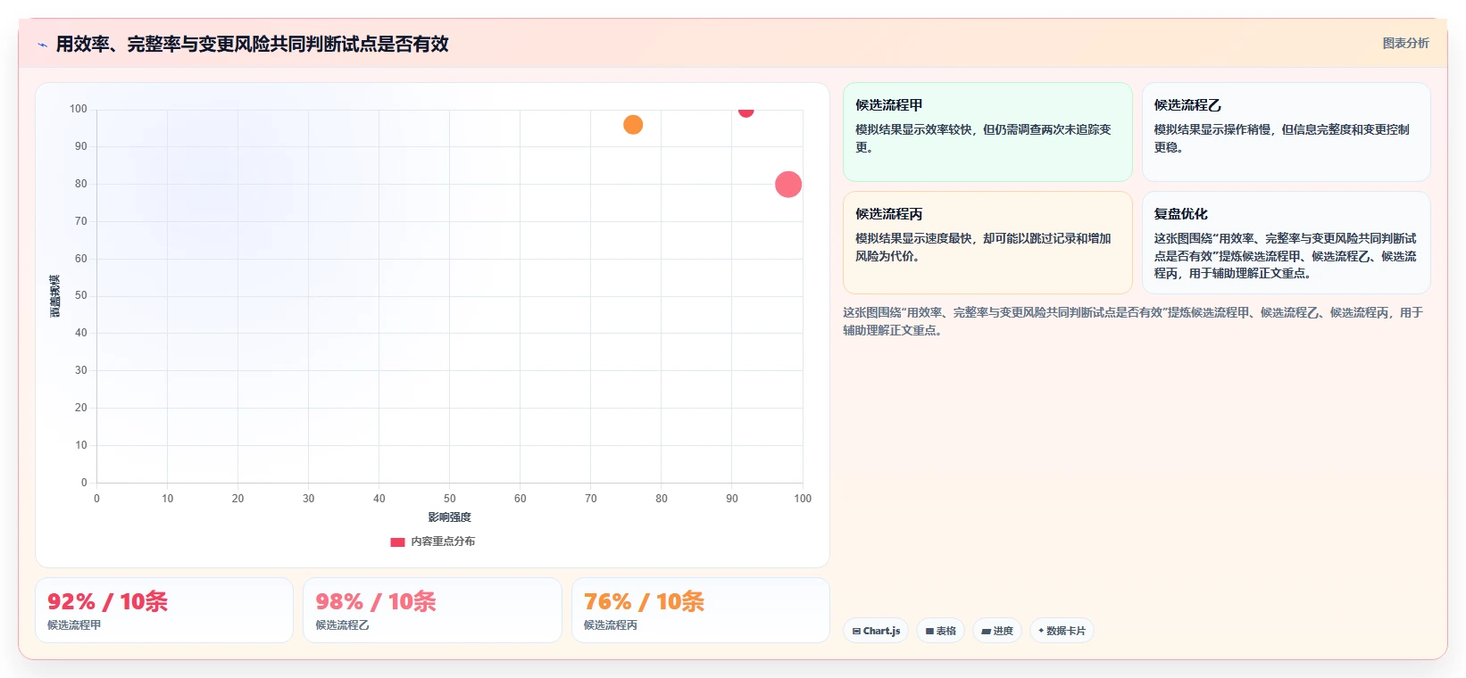1466x678 pixels.
Task: Click the large pink bubble near 80
Action: [x=788, y=185]
